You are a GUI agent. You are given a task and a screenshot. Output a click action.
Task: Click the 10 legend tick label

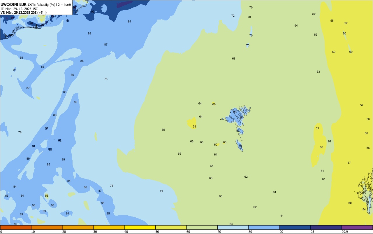tap(33, 232)
